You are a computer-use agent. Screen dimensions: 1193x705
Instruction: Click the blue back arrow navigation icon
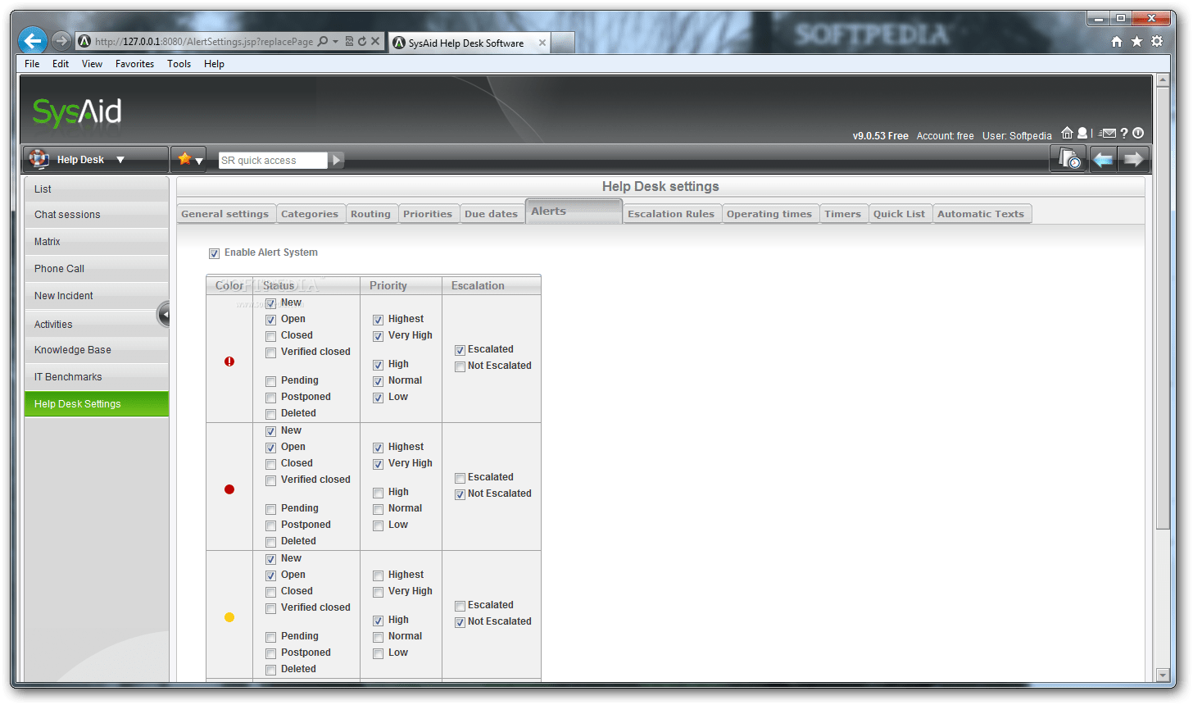pos(1102,158)
